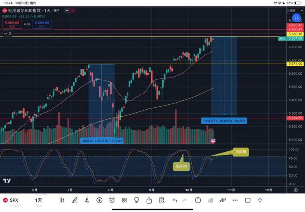This screenshot has height=212, width=305.
Task: Tap the battery indicator in status bar
Action: pyautogui.click(x=298, y=3)
